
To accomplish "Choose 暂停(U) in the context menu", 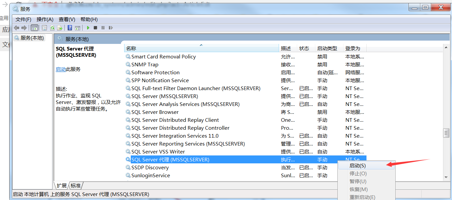I will pos(366,182).
